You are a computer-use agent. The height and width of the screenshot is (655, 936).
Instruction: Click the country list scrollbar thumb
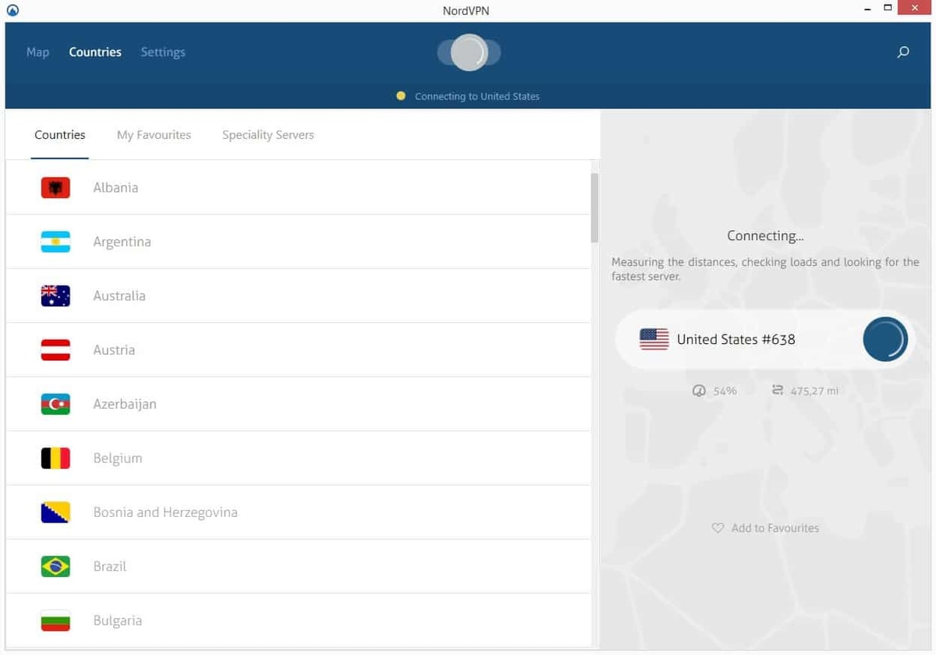[x=594, y=207]
